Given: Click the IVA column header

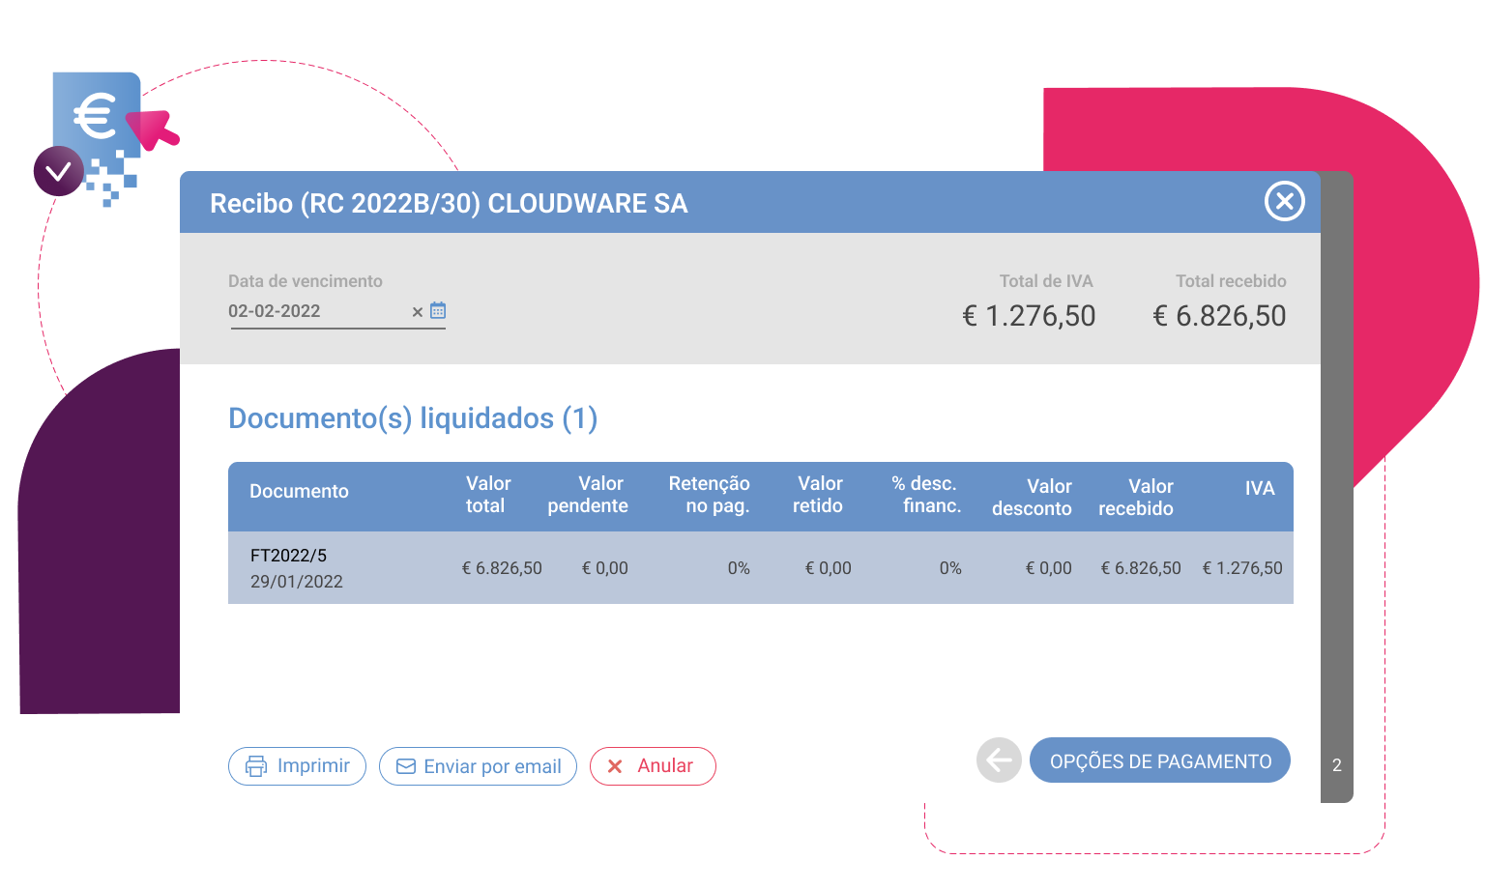Looking at the screenshot, I should [x=1259, y=489].
